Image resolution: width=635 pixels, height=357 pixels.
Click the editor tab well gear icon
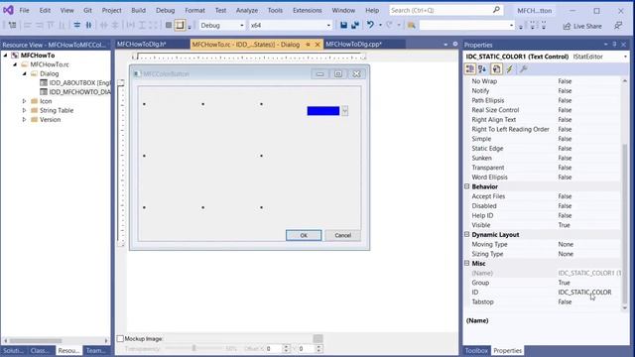pyautogui.click(x=455, y=44)
